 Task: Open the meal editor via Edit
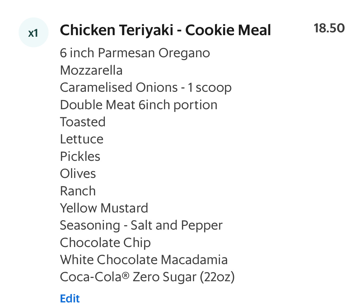coord(70,298)
